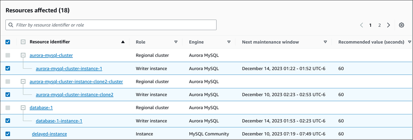Viewport: 413px width, 140px height.
Task: Click the filter by resource identifier field
Action: coord(111,25)
